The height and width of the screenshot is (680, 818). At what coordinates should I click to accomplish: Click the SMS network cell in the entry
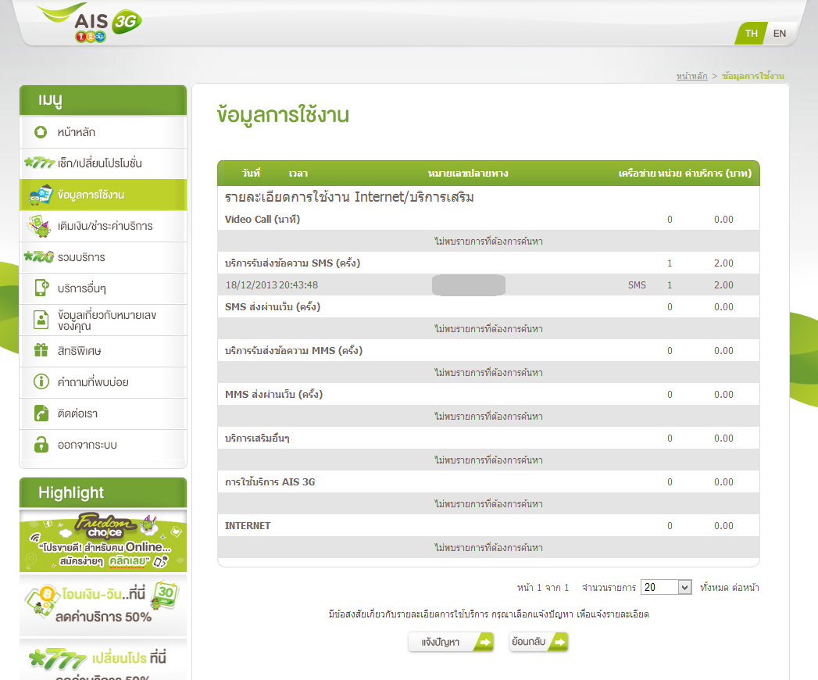tap(637, 285)
